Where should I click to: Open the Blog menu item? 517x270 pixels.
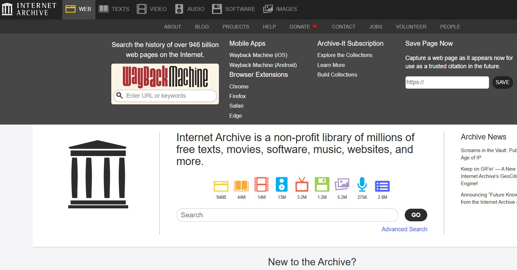click(202, 27)
